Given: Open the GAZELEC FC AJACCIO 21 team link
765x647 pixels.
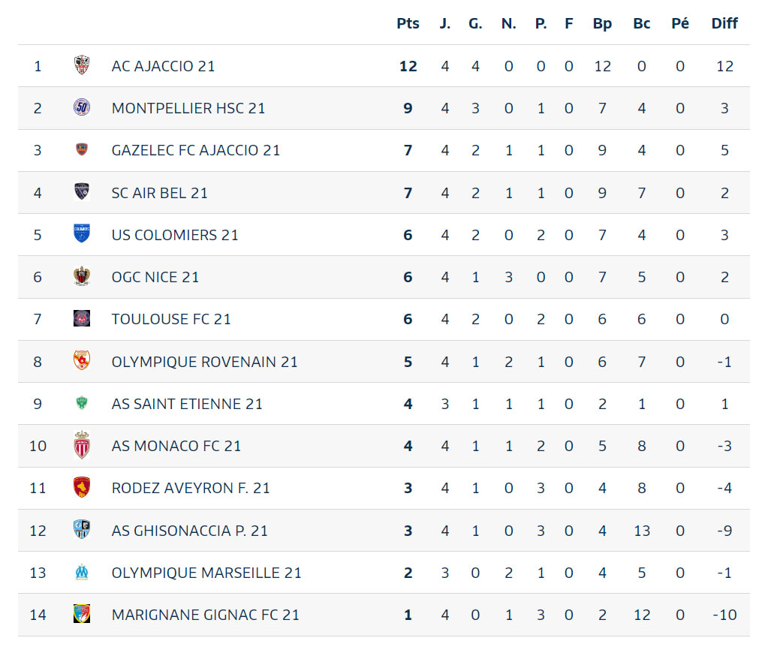Looking at the screenshot, I should [196, 150].
